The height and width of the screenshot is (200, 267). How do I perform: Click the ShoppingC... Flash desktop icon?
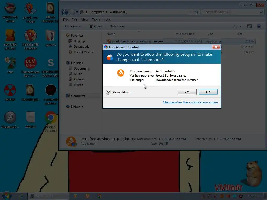click(x=10, y=120)
